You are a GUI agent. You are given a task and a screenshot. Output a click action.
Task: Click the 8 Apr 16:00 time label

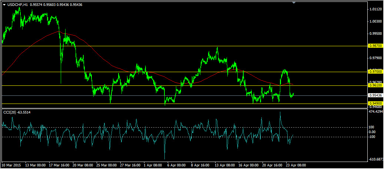201,165
